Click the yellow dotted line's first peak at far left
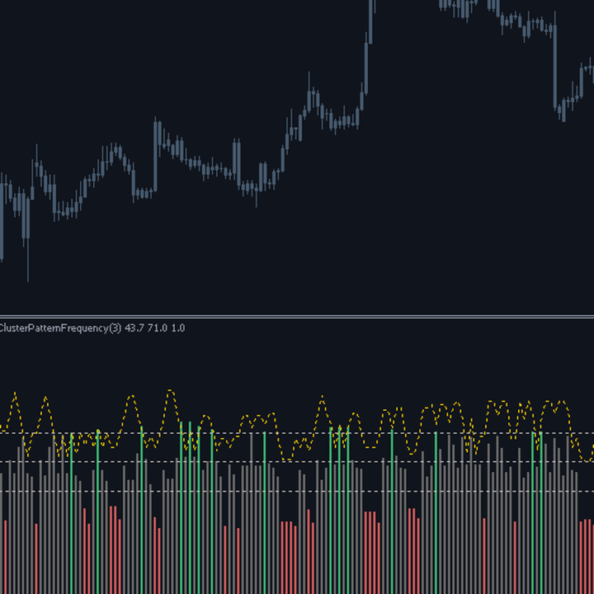Viewport: 594px width, 594px height. pos(15,394)
